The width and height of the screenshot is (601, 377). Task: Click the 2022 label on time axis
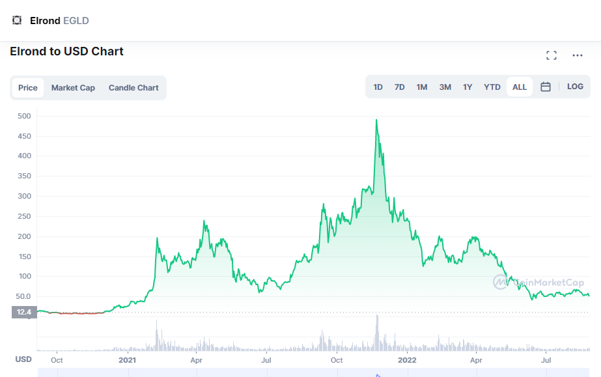[407, 360]
